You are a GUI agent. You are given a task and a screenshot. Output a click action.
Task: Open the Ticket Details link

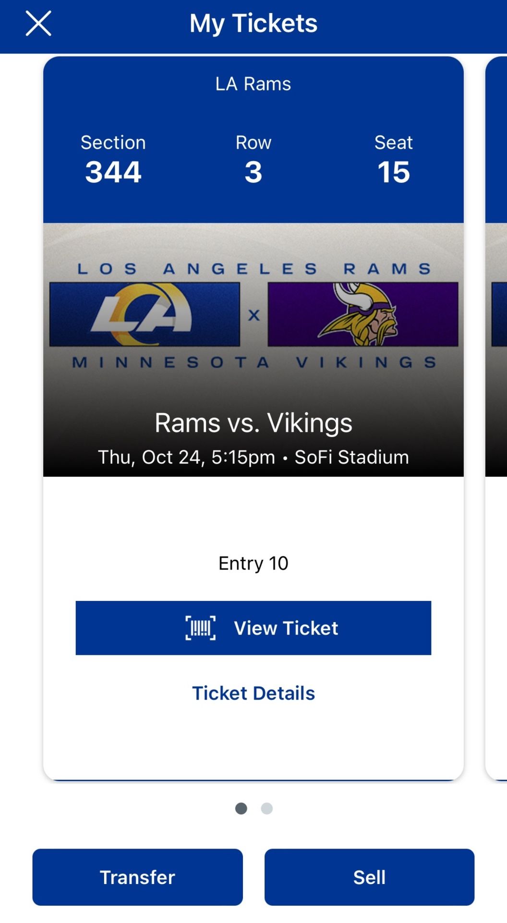pos(253,693)
